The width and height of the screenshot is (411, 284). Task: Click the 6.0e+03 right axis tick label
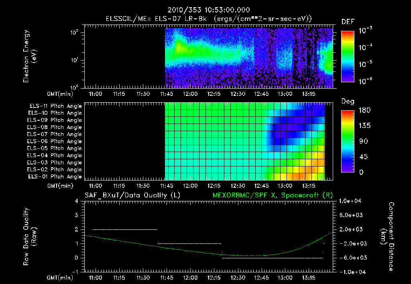pyautogui.click(x=351, y=215)
